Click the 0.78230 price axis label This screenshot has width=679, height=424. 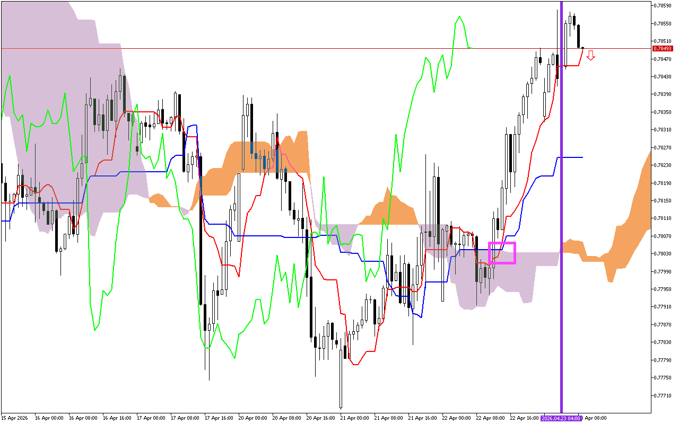pos(662,165)
